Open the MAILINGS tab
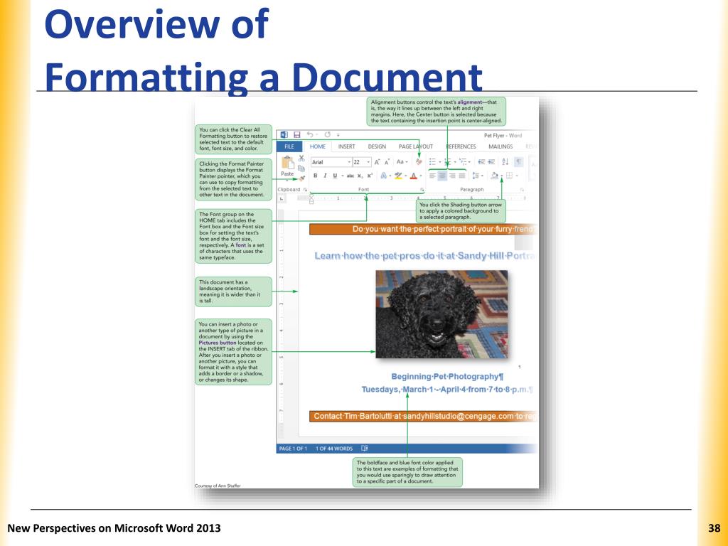 pos(500,146)
